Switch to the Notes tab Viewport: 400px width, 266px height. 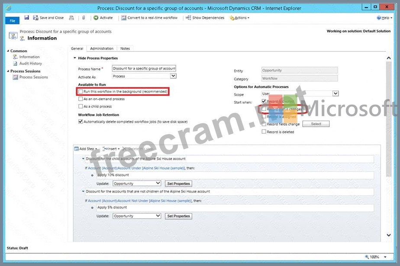[x=125, y=48]
